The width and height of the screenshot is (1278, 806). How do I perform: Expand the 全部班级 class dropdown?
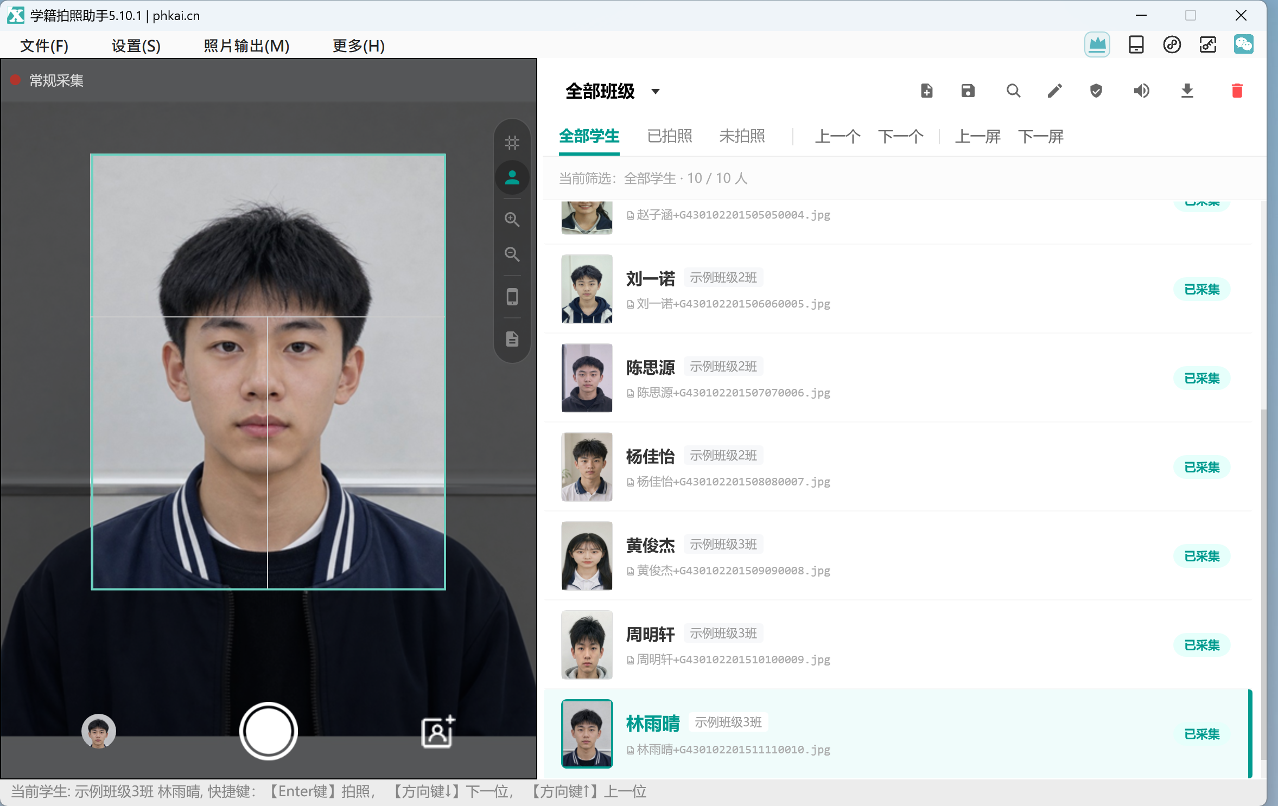point(613,91)
